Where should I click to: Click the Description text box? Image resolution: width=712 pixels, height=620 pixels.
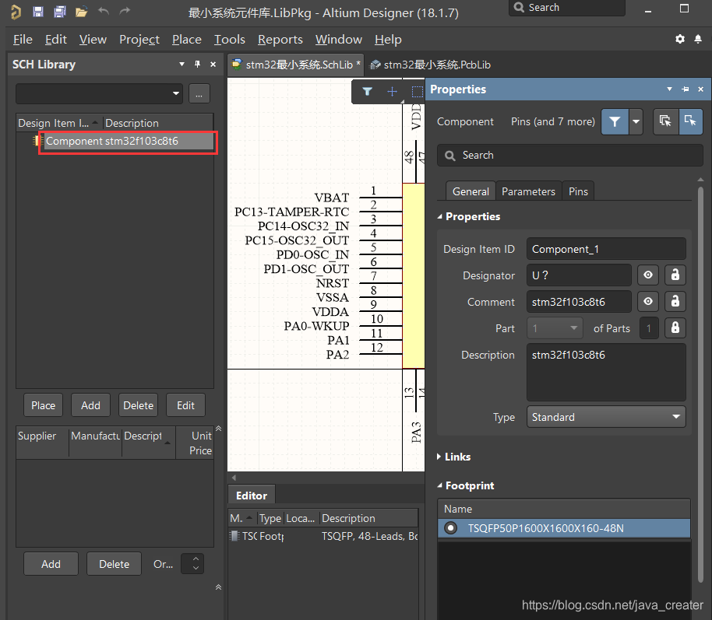point(606,373)
